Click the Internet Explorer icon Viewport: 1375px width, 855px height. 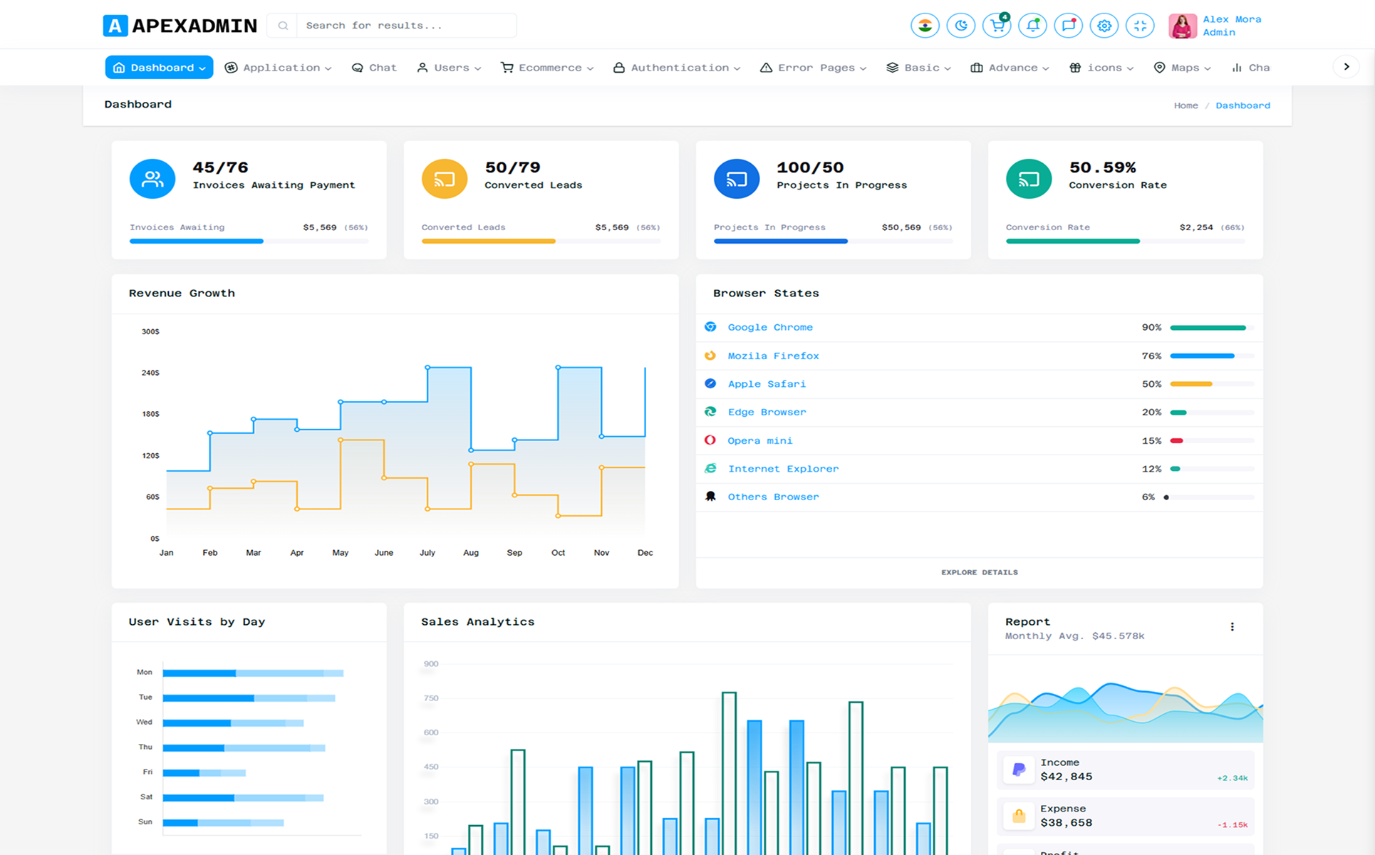click(x=710, y=468)
